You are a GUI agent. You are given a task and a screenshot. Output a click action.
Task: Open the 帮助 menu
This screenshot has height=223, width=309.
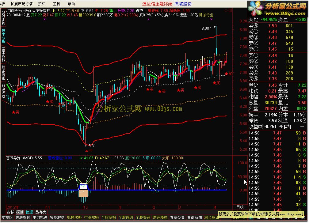(71, 4)
